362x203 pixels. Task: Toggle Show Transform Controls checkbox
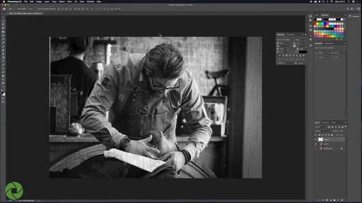point(37,9)
